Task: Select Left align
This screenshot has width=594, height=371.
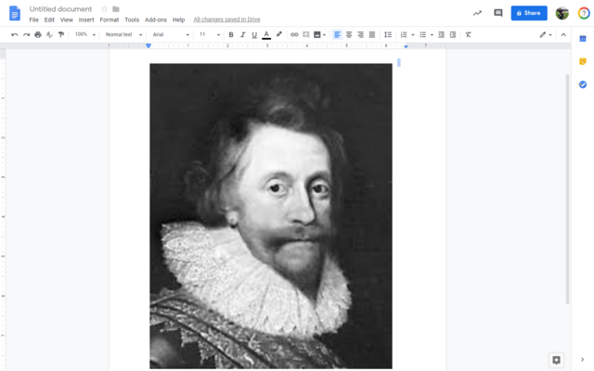Action: 337,34
